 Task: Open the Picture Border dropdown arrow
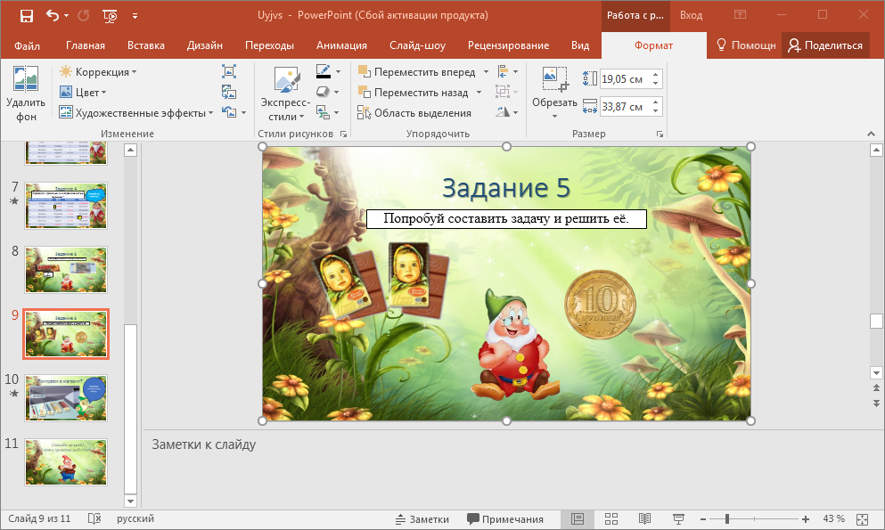point(338,71)
